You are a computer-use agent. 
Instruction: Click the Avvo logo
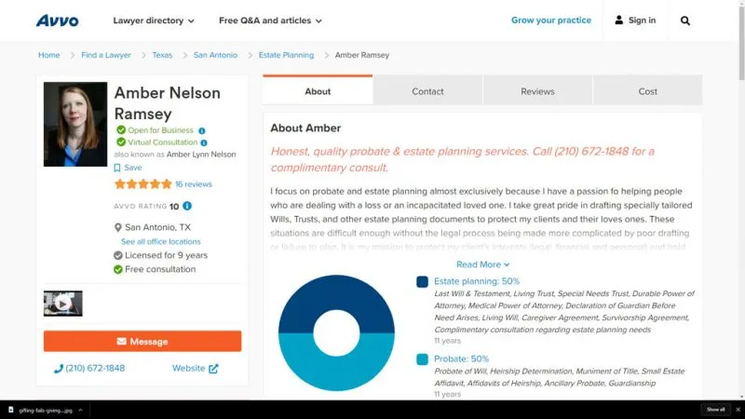tap(57, 20)
